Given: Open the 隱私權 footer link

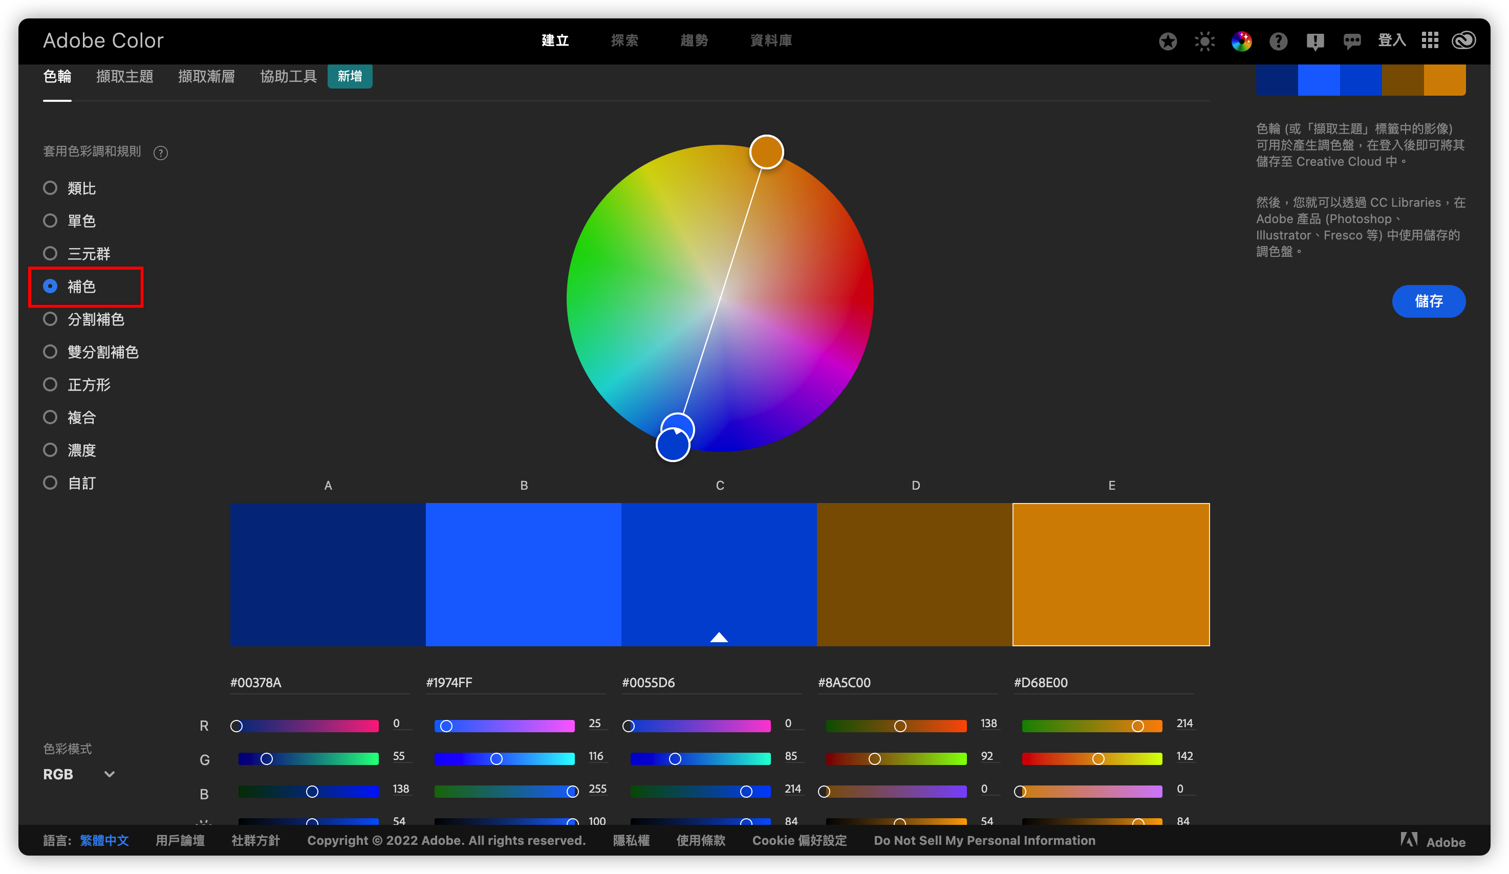Looking at the screenshot, I should point(631,840).
